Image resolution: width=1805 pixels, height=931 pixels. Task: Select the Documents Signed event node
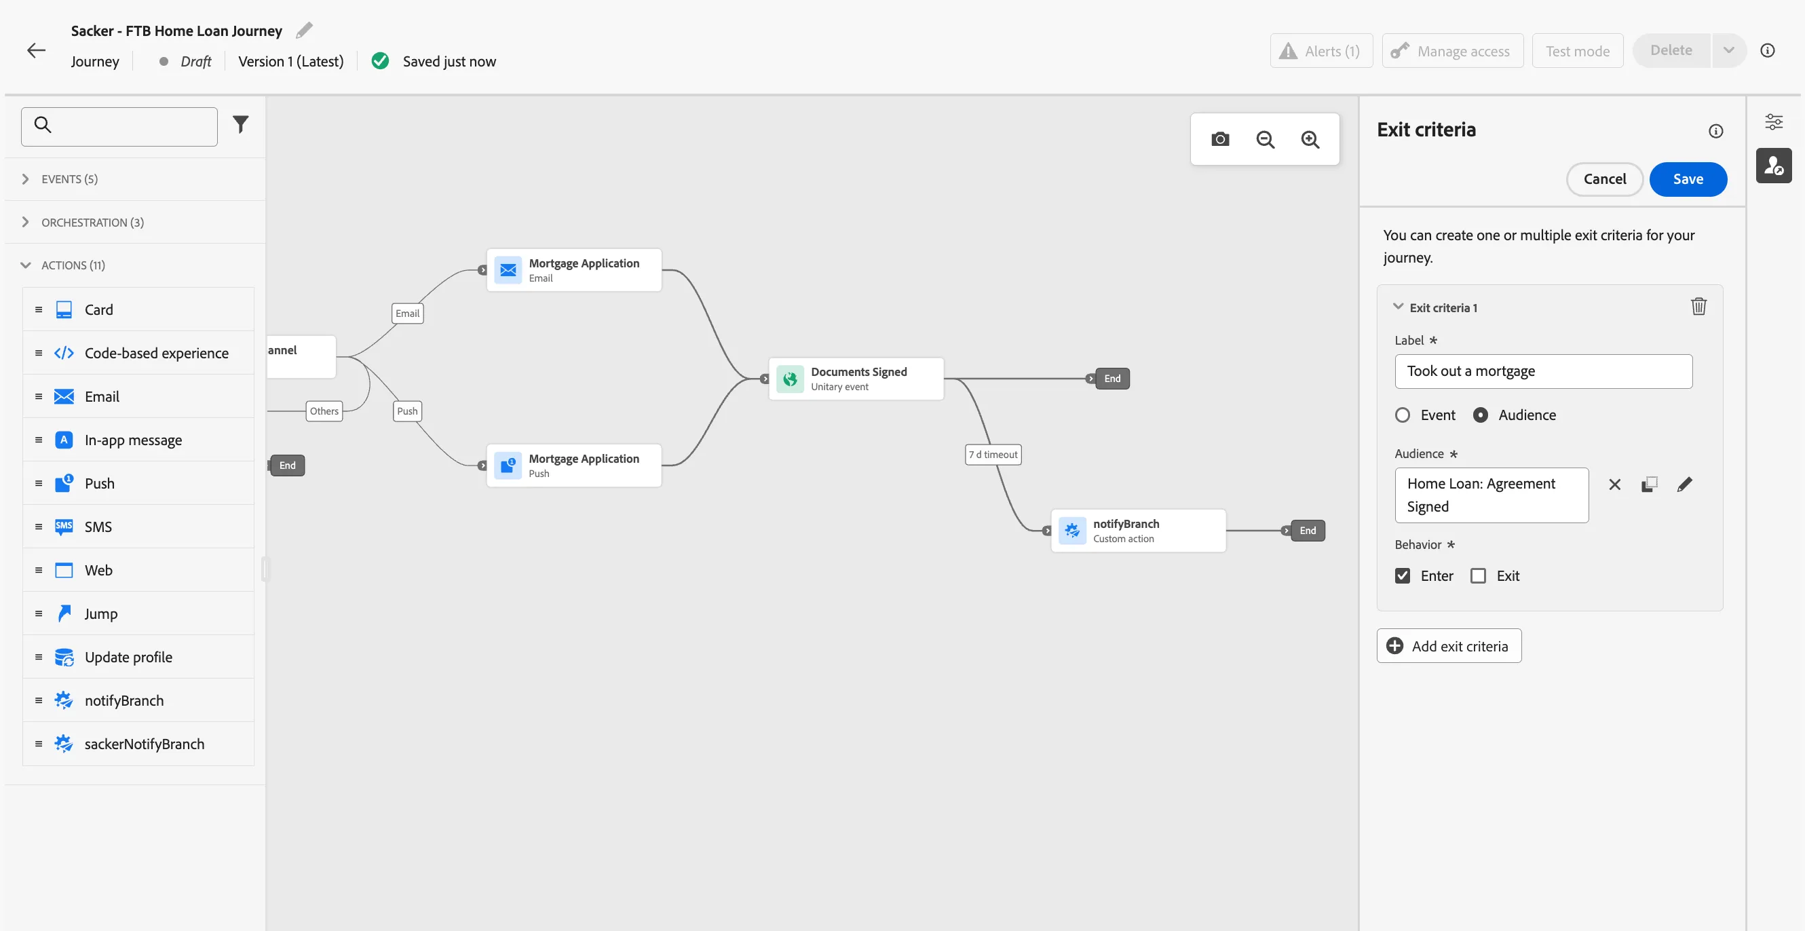click(x=856, y=379)
